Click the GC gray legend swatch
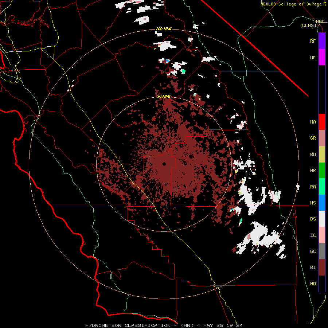Viewport: 328px width, 328px height. pyautogui.click(x=322, y=251)
